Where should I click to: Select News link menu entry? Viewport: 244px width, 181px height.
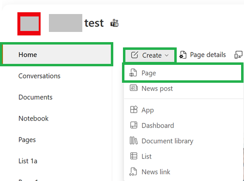pos(183,172)
